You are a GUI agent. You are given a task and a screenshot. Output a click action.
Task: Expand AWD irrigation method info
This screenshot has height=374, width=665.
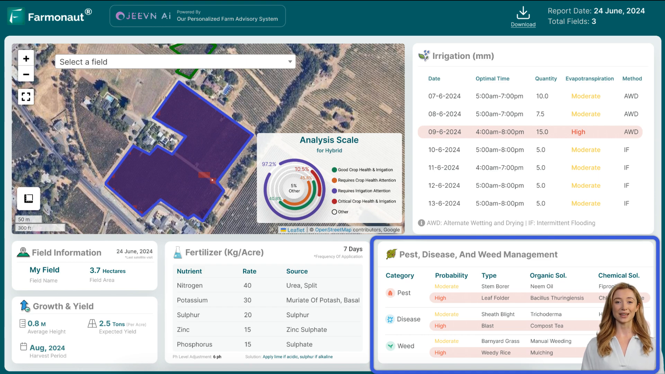point(421,223)
